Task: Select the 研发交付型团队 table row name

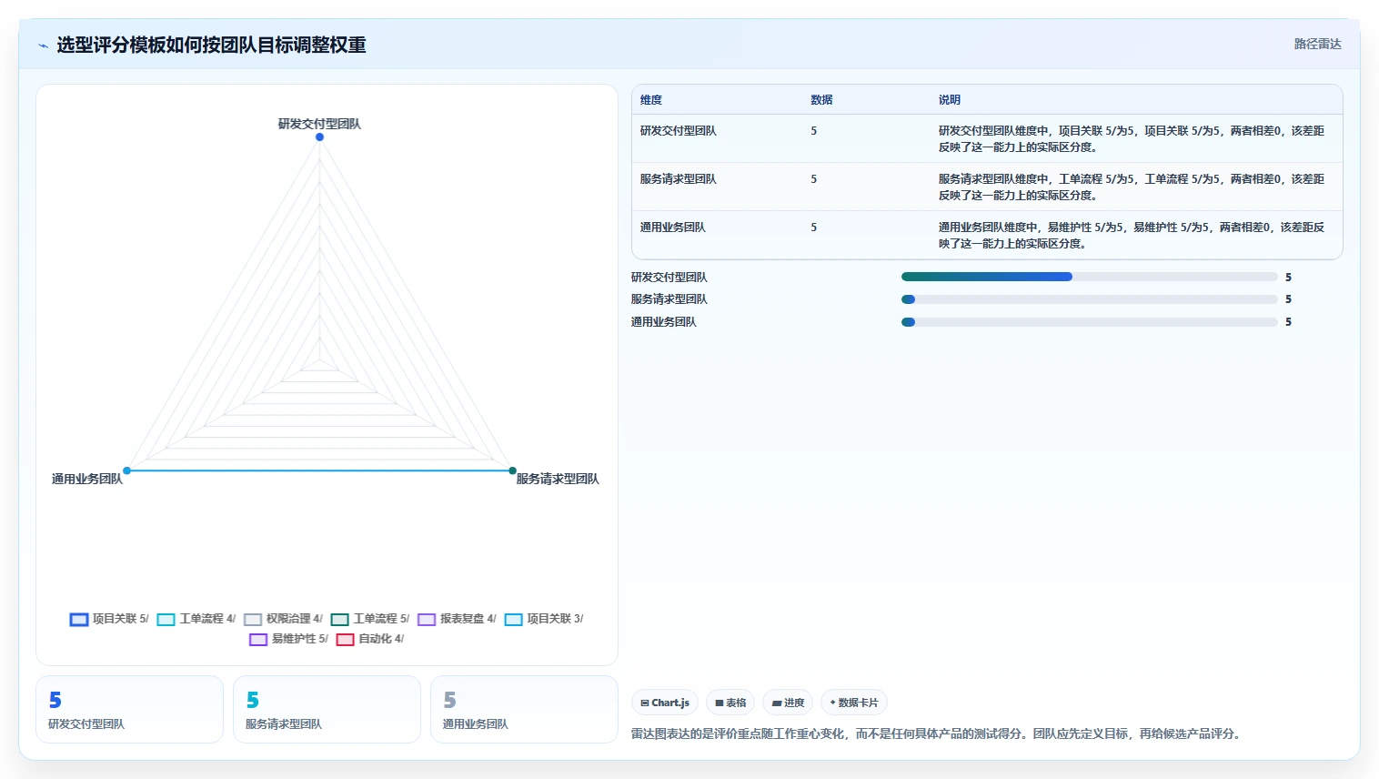Action: coord(678,131)
